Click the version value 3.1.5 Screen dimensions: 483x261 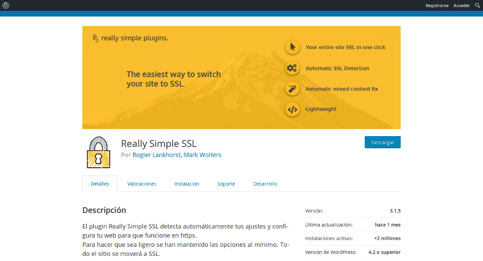[x=395, y=211]
